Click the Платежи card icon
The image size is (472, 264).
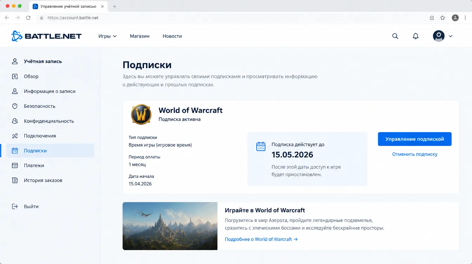point(15,165)
